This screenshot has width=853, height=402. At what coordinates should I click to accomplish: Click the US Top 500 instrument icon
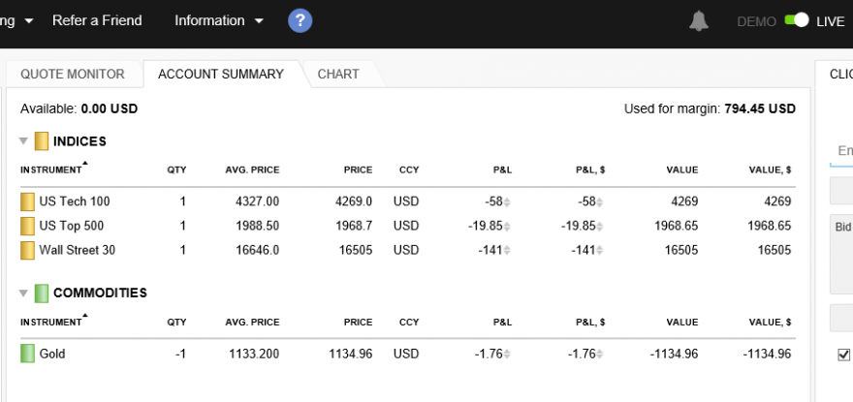pos(27,226)
